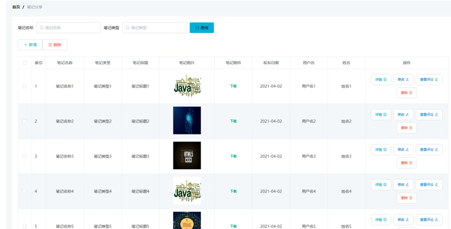The width and height of the screenshot is (451, 229).
Task: Click 下载 attachment link in row 5
Action: [233, 227]
